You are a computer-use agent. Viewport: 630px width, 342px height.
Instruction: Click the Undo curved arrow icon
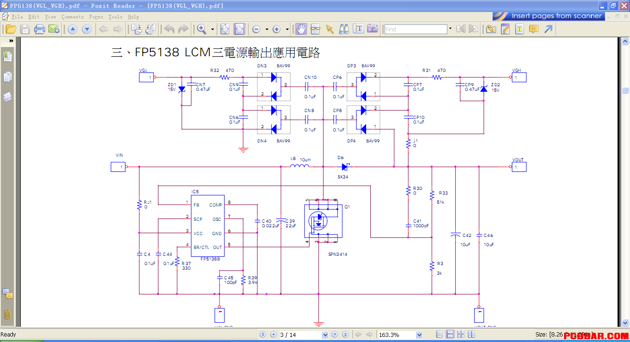click(169, 29)
